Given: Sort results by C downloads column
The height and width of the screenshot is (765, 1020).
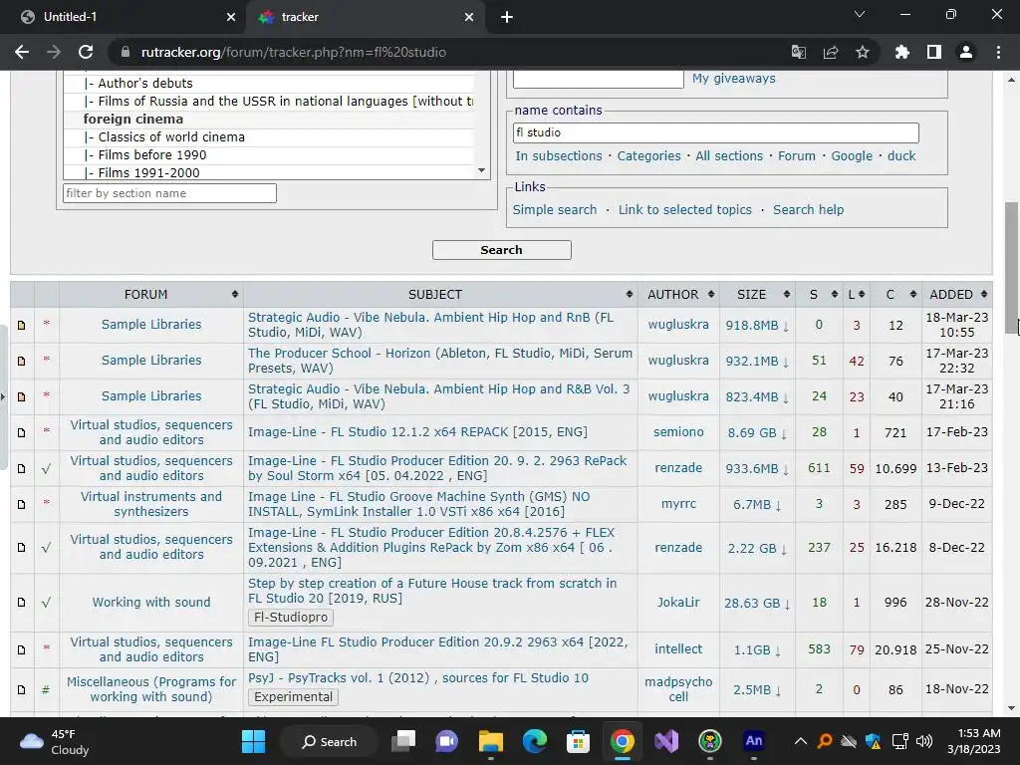Looking at the screenshot, I should coord(895,295).
